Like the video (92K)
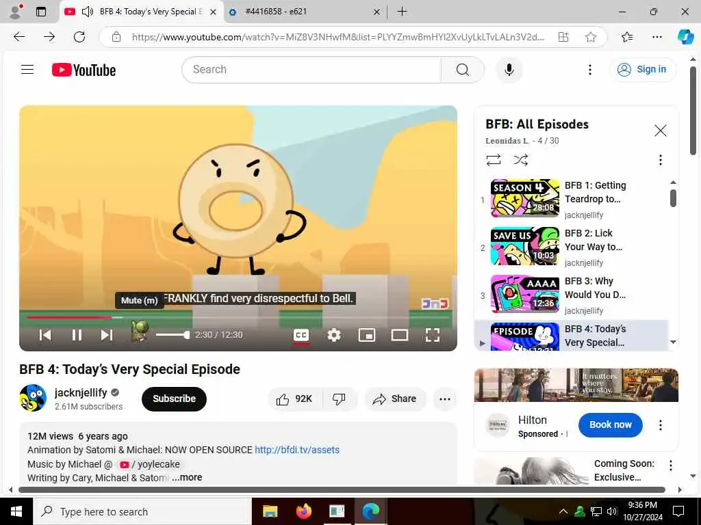 click(x=294, y=399)
